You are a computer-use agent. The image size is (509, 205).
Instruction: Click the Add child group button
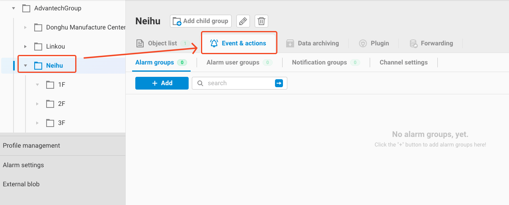(201, 21)
